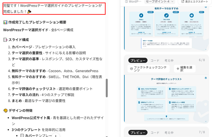The height and width of the screenshot is (137, 212).
Task: Click the checkbox for 開発者やコミュニティのサポート
Action: point(170,89)
